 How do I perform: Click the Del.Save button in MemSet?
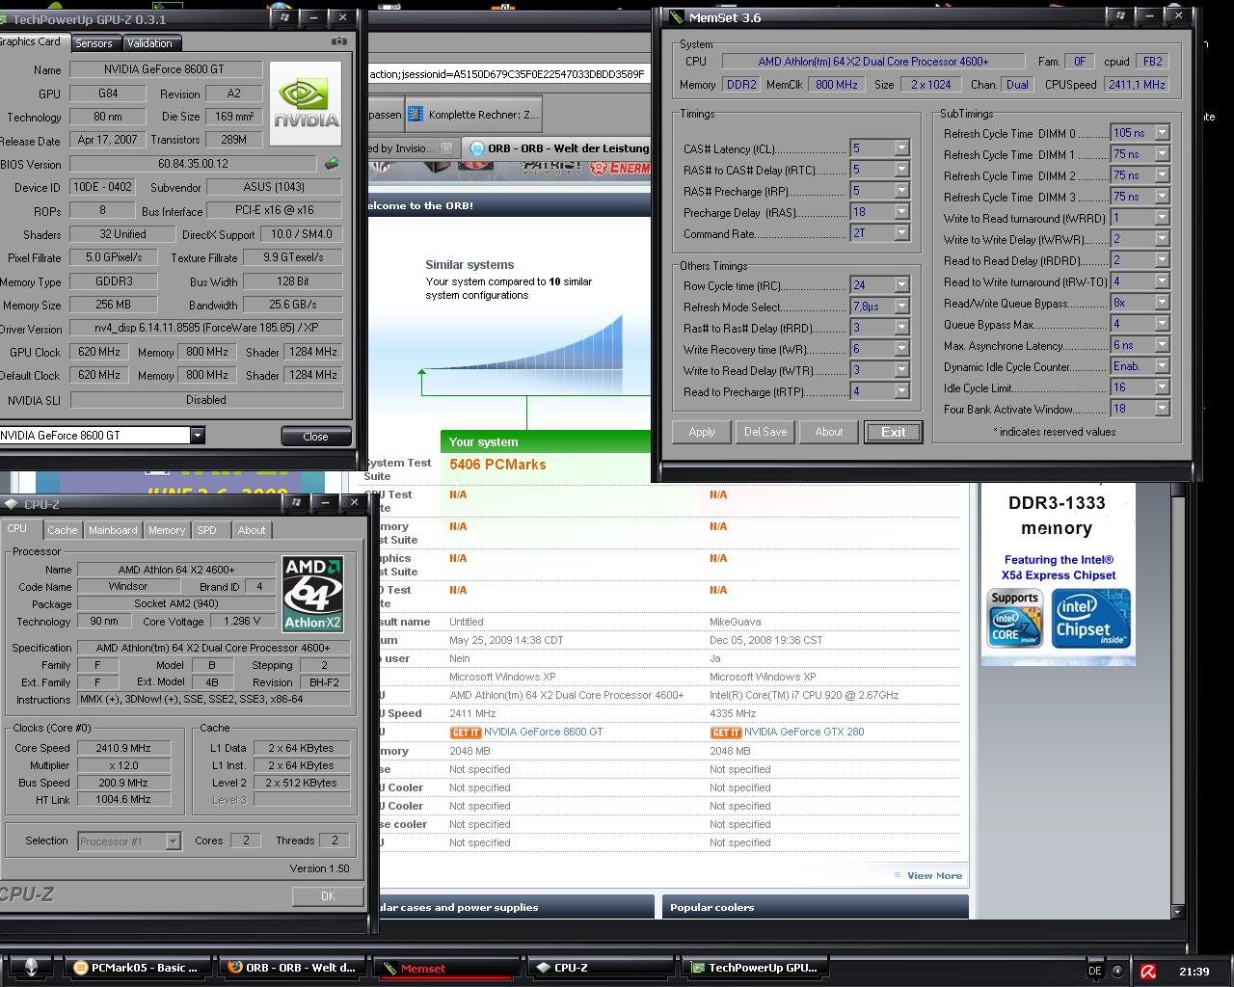pyautogui.click(x=765, y=432)
